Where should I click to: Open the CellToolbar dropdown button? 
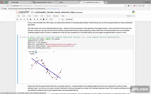[69, 19]
